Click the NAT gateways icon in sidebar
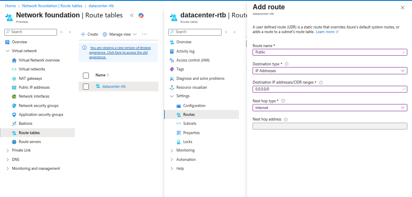Screen dimensions: 412x197 click(x=14, y=79)
